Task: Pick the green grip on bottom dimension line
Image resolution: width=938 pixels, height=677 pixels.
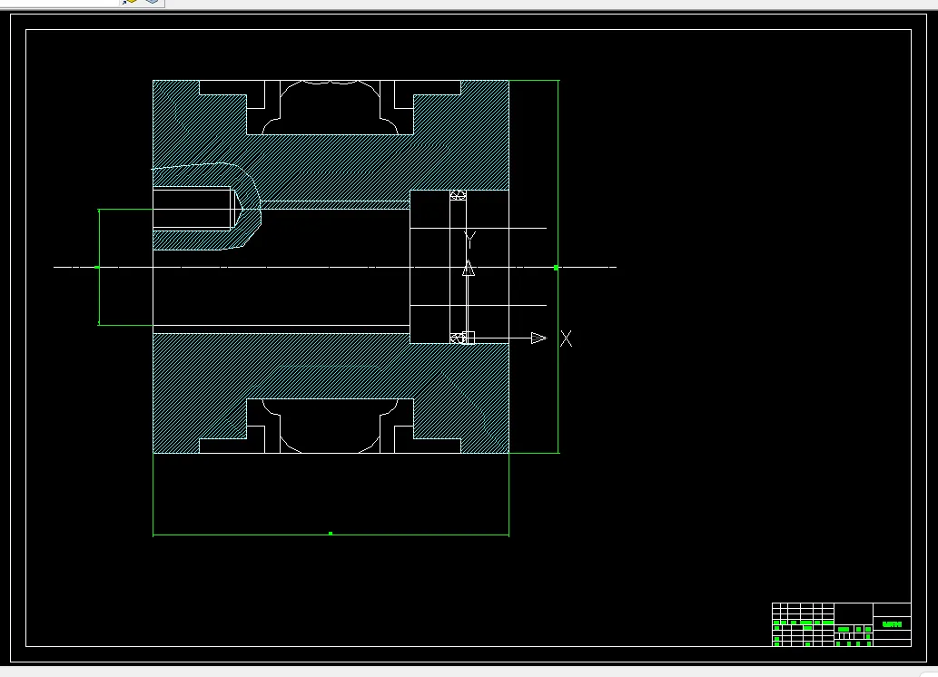Action: tap(331, 534)
